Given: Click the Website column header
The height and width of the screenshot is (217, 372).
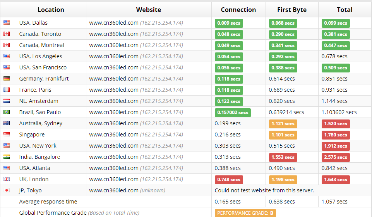Looking at the screenshot, I should point(149,10).
